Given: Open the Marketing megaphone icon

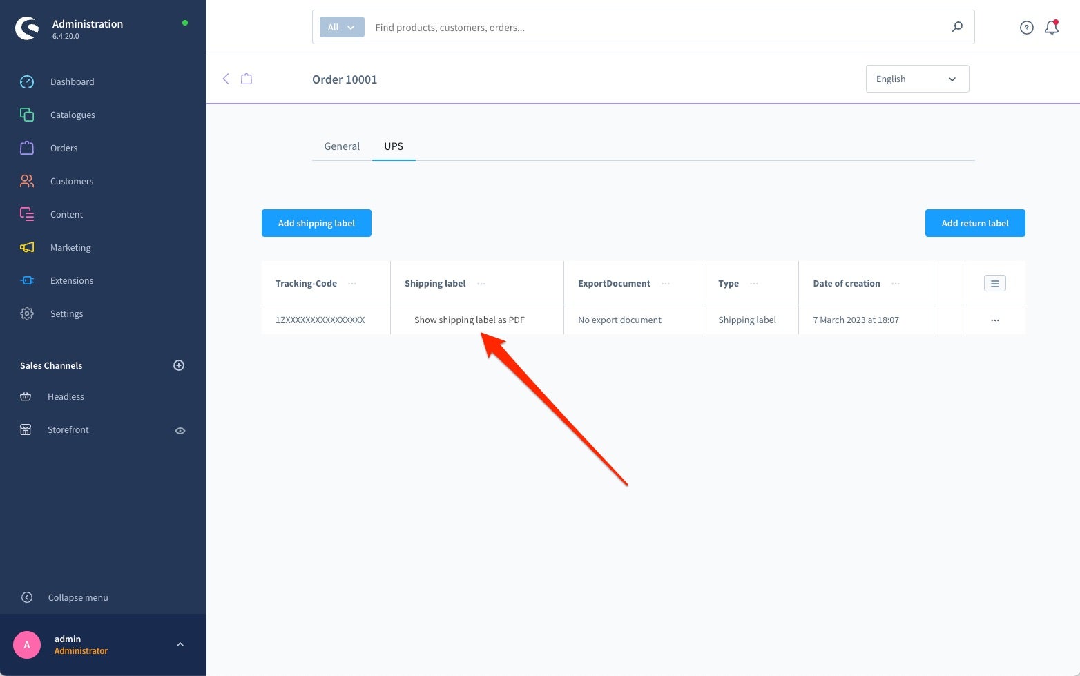Looking at the screenshot, I should point(27,247).
